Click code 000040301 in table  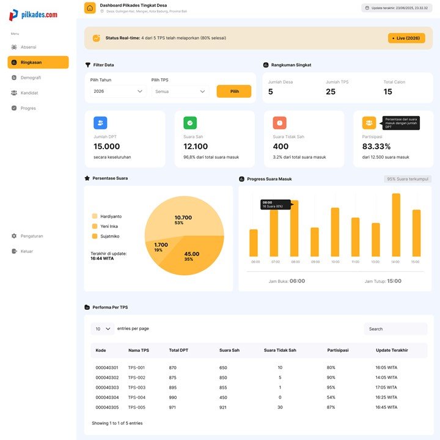(107, 368)
